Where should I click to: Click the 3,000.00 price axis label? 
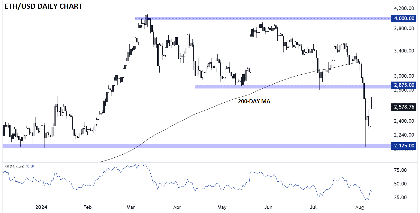click(404, 76)
